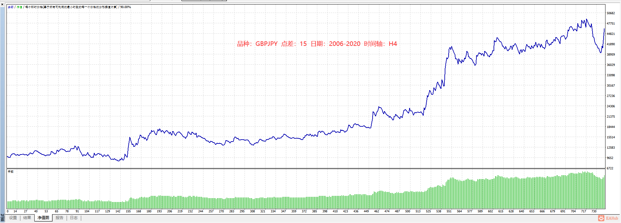The width and height of the screenshot is (621, 223).
Task: Click the blue 余额 legend label
Action: pos(11,7)
